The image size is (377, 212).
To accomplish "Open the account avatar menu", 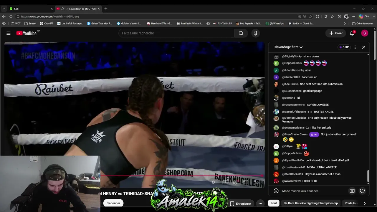I will point(364,33).
